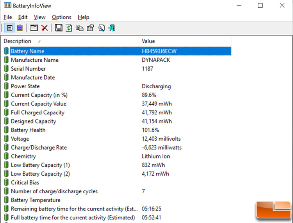Screen dimensions: 293x223
Task: Click battery icon beside Current Capacity (in %)
Action: 6,95
